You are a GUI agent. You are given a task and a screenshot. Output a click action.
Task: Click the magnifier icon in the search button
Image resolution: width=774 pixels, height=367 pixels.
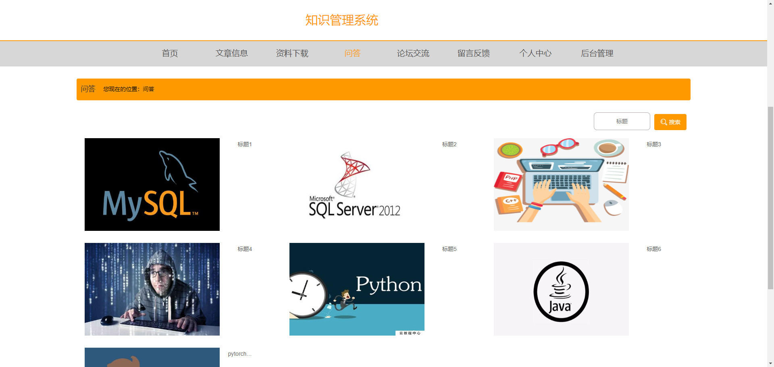coord(664,122)
